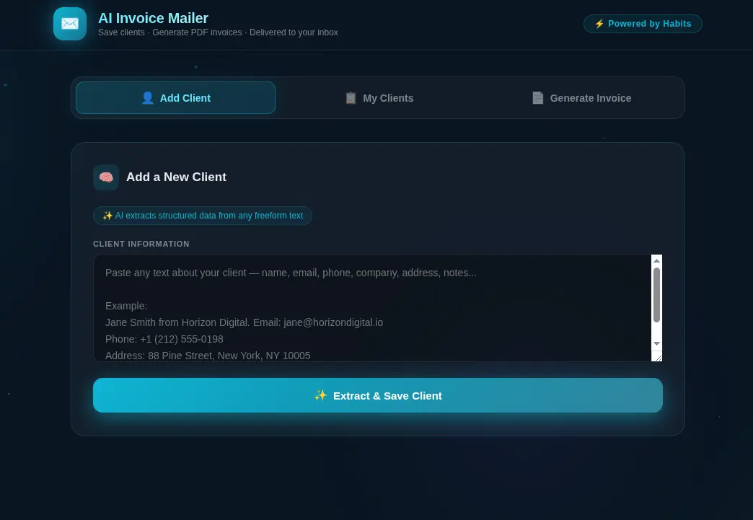Click the CLIENT INFORMATION label
753x520 pixels.
[x=141, y=244]
